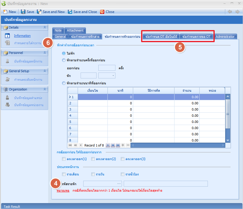Viewport: 243px width, 209px height.
Task: Click the Save and New icon
Action: tap(39, 12)
